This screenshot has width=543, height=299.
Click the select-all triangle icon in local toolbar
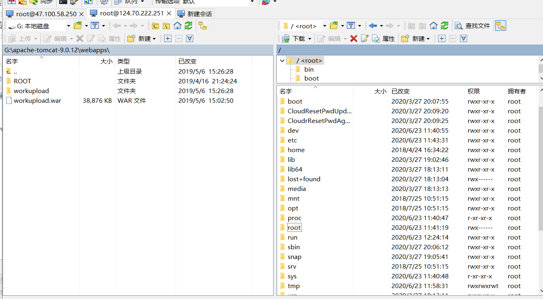190,38
